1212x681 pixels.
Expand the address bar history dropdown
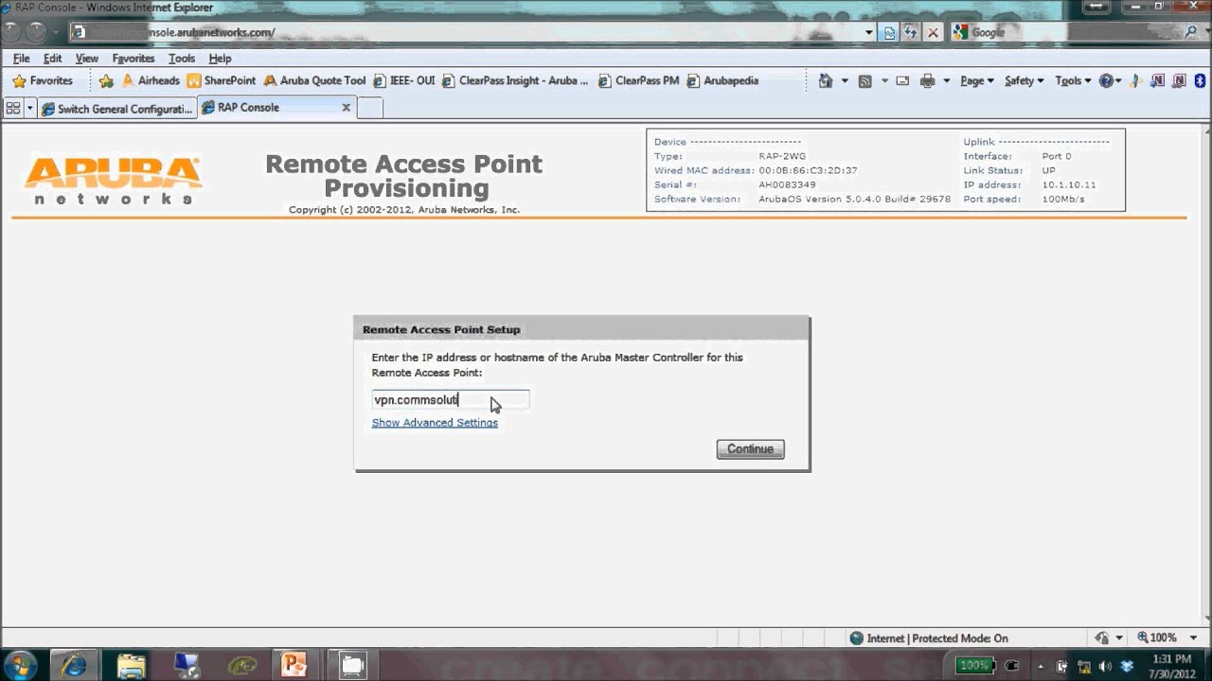pos(869,32)
